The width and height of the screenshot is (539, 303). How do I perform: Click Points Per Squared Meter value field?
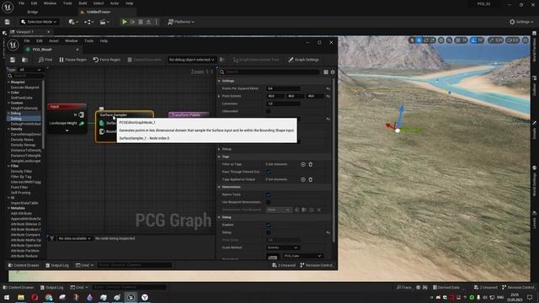pos(283,88)
